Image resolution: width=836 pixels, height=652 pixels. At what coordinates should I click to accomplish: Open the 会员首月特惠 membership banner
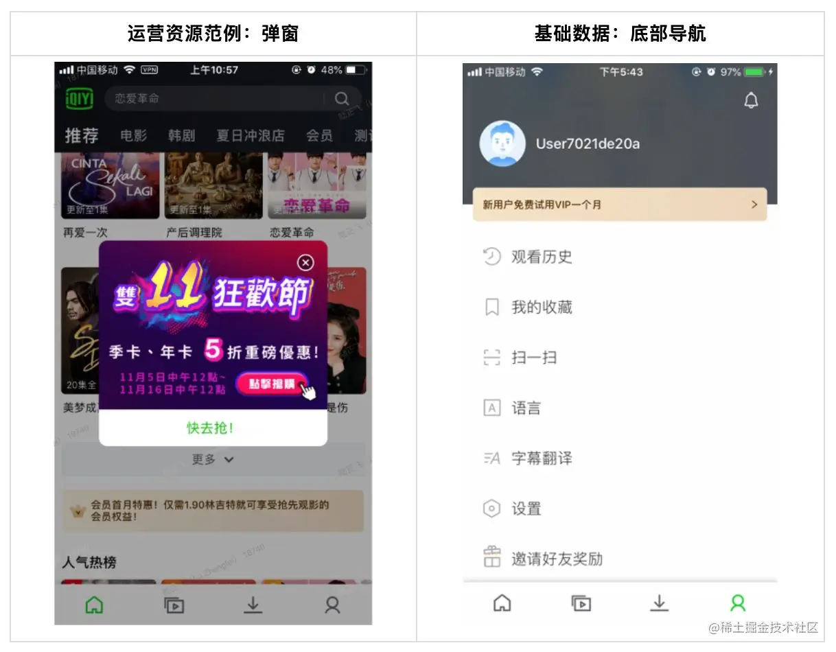click(x=213, y=511)
